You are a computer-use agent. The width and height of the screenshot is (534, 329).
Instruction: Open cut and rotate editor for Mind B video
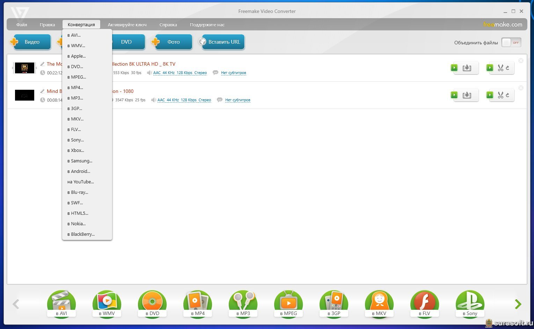(x=500, y=95)
